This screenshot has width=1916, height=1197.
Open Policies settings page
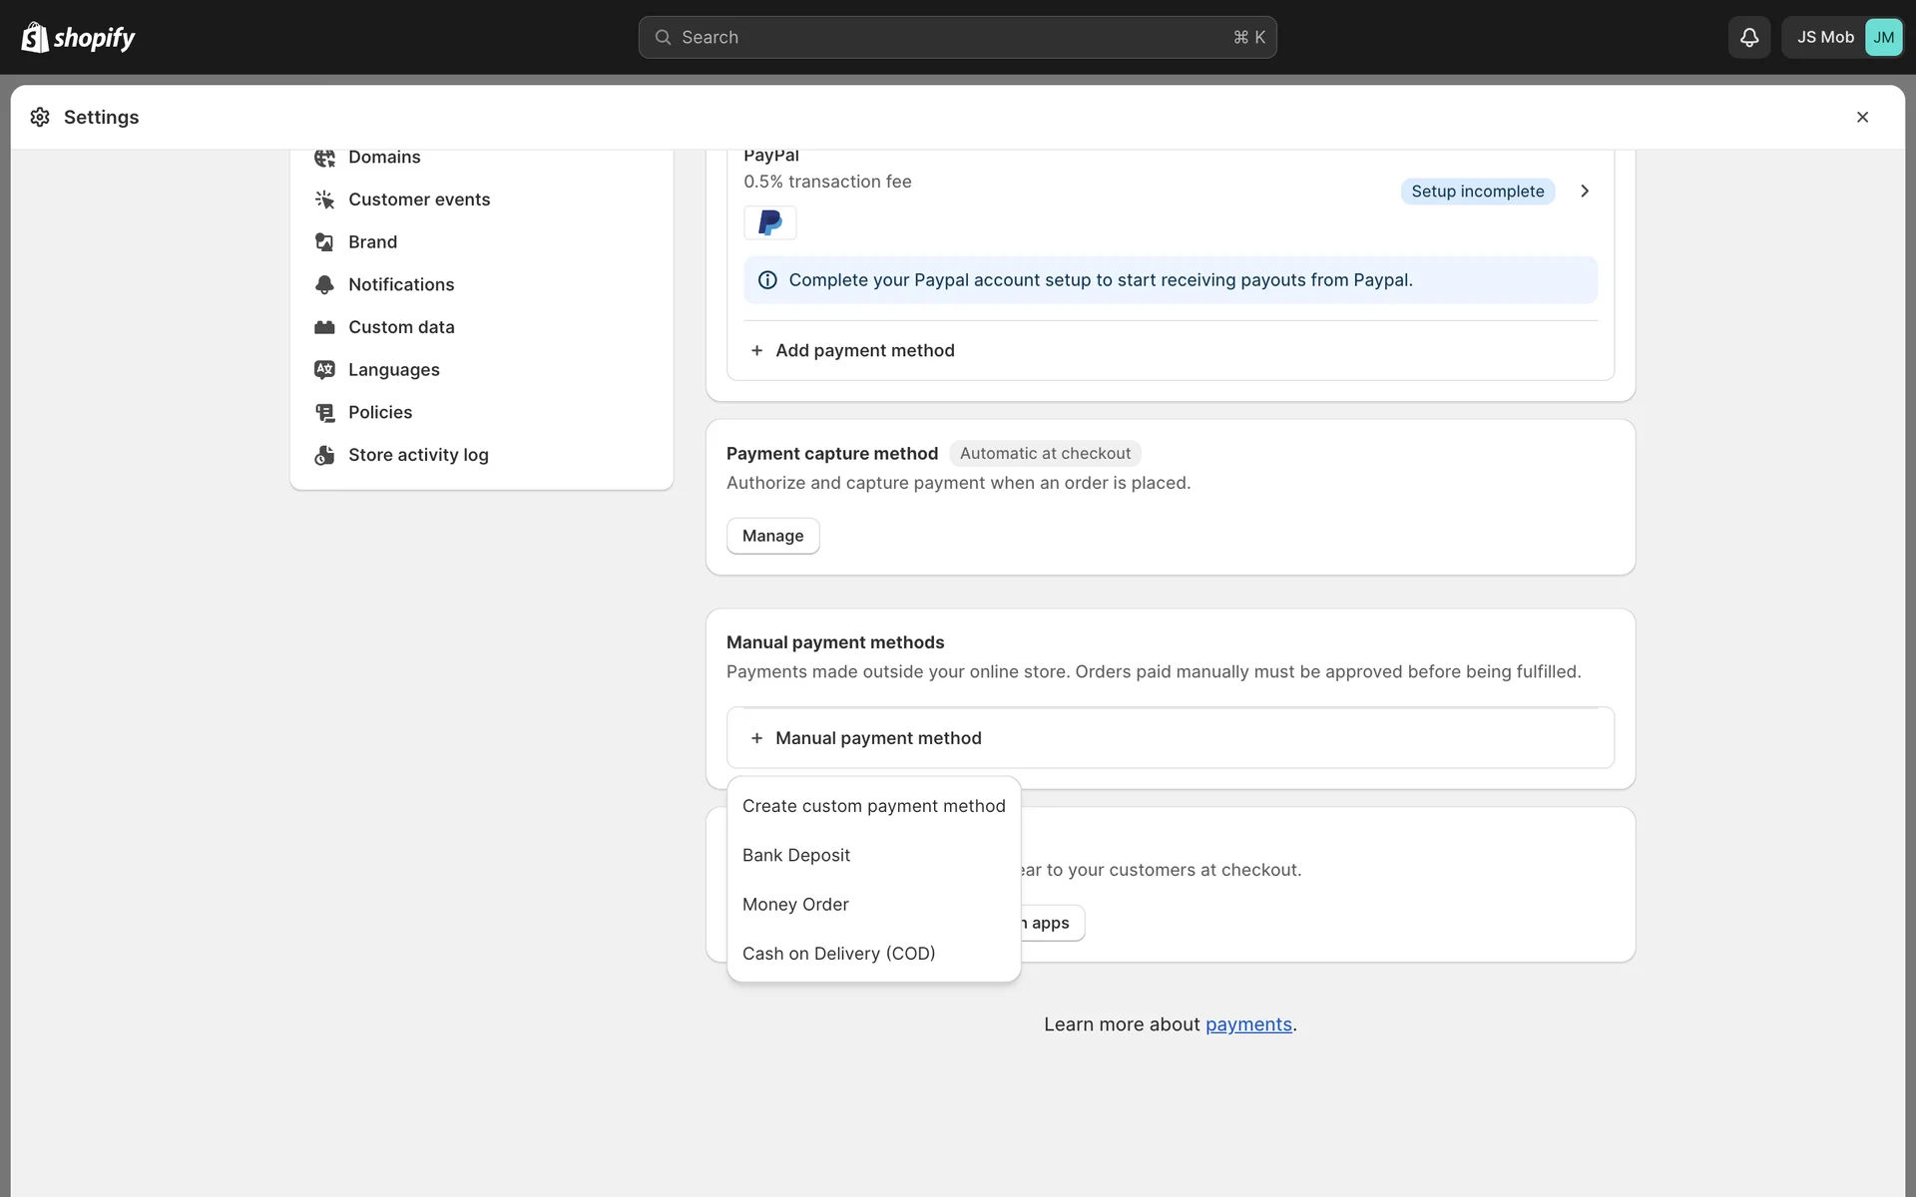379,412
